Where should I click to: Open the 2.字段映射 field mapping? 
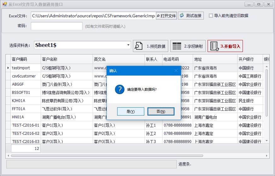pyautogui.click(x=188, y=46)
